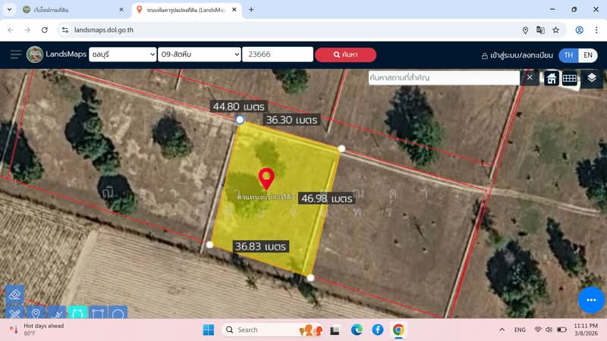Switch language to TH

(x=568, y=55)
